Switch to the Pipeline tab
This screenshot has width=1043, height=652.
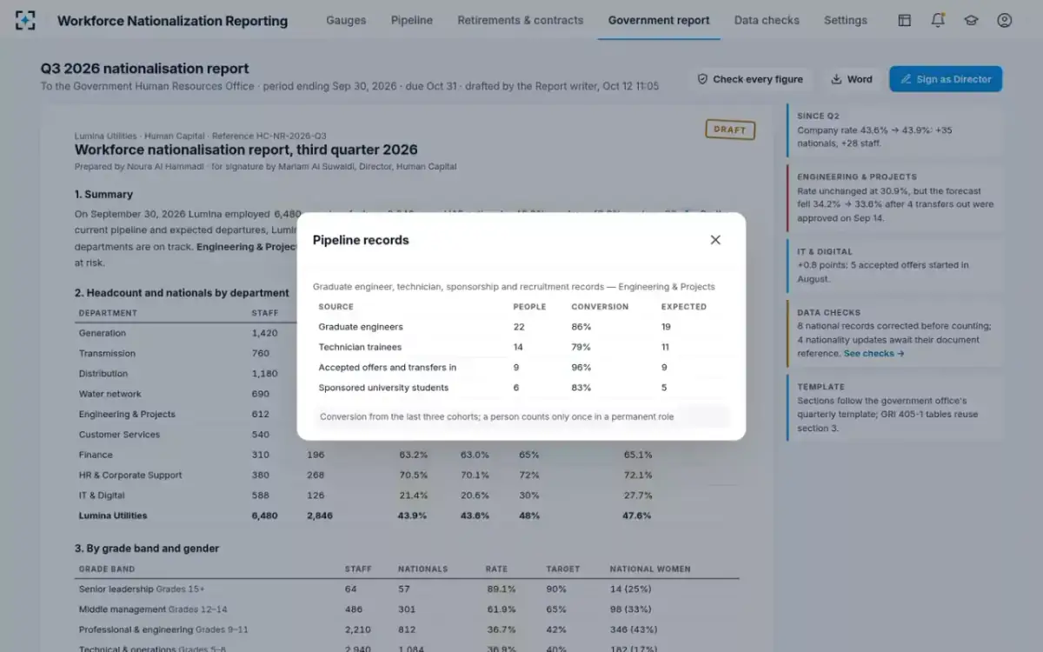[412, 20]
